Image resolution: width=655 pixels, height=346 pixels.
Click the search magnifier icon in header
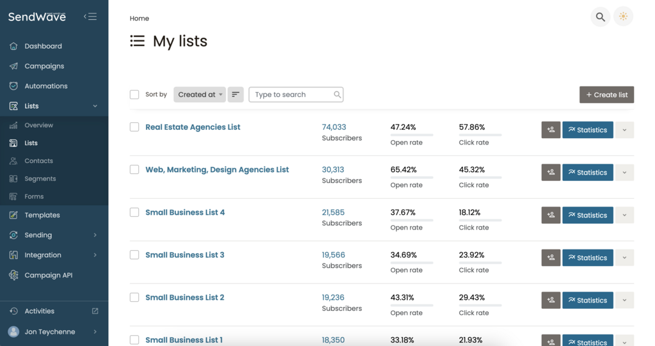click(x=600, y=17)
